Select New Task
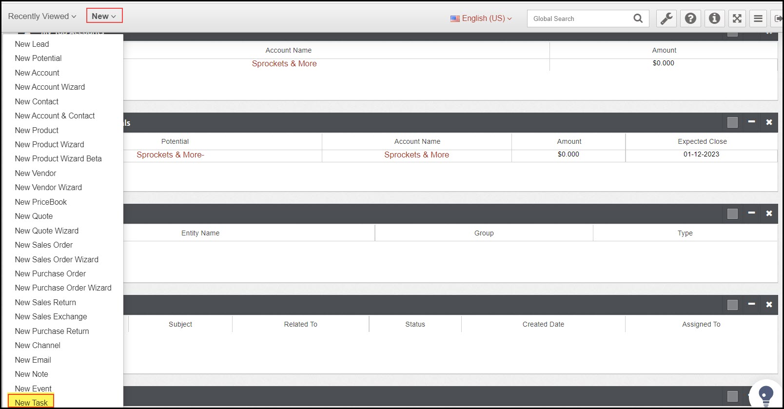The image size is (784, 409). tap(31, 403)
